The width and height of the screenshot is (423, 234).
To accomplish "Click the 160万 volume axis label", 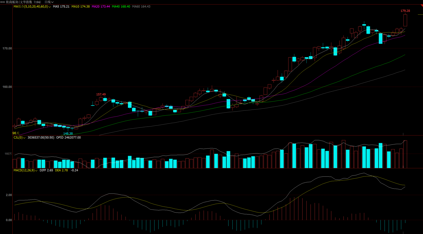I will 8,154.
